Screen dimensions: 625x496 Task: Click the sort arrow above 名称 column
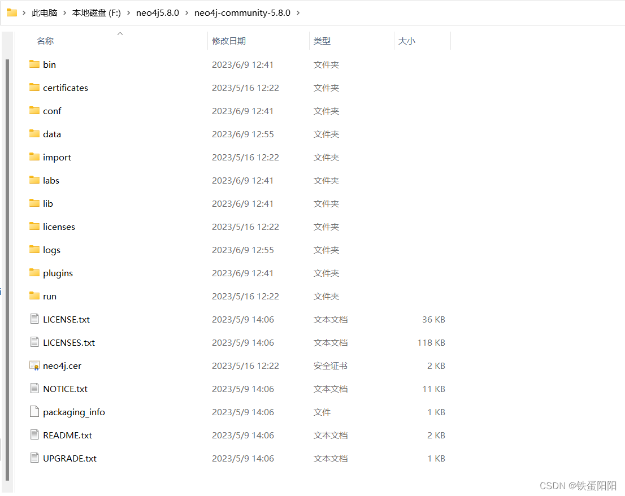pos(120,34)
